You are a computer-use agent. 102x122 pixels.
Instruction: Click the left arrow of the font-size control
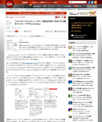point(56,17)
